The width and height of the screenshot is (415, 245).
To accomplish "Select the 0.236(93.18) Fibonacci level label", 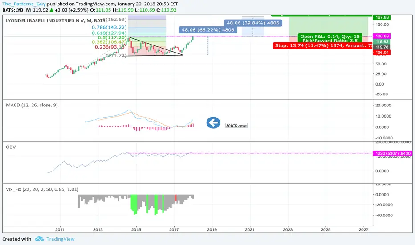I will point(110,47).
